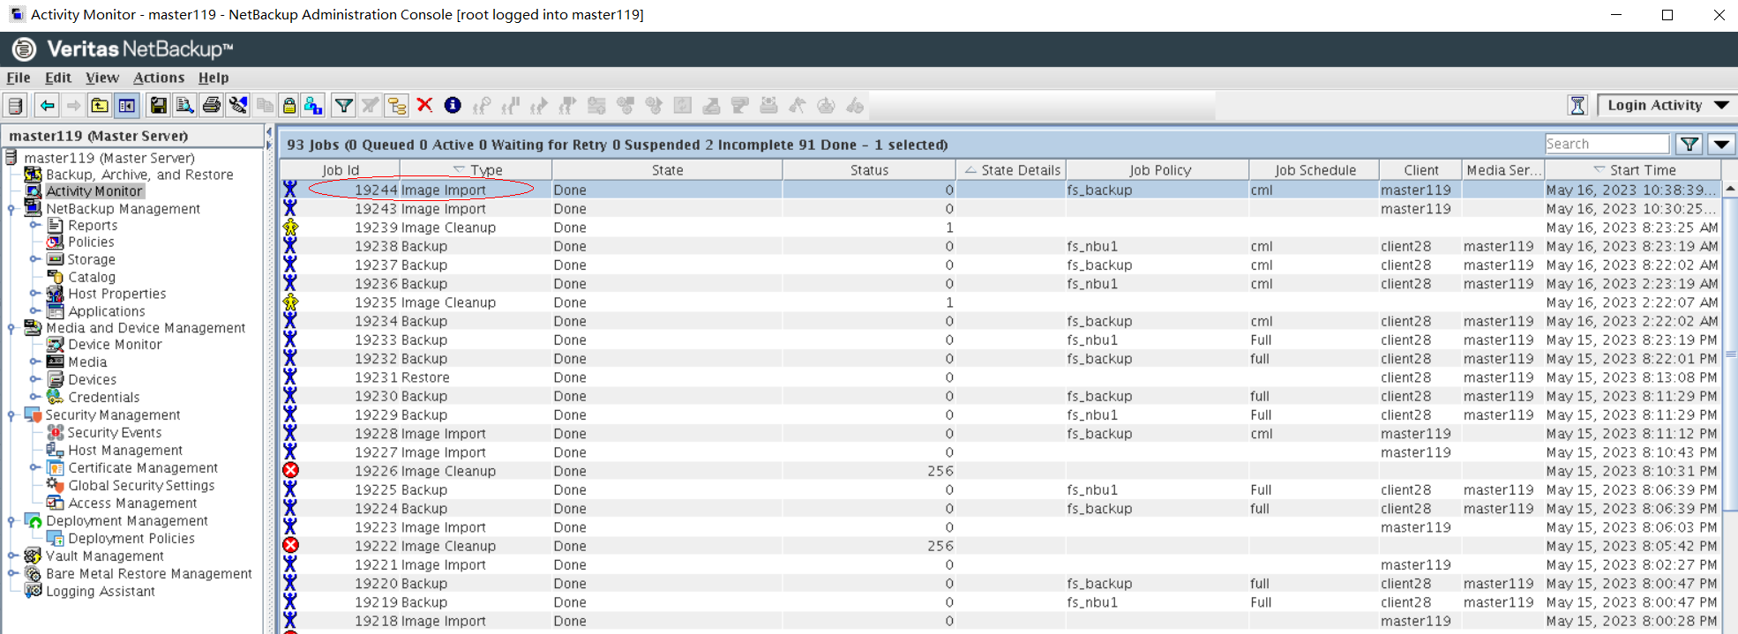
Task: Toggle the show/hide tree pane toolbar button
Action: coord(127,106)
